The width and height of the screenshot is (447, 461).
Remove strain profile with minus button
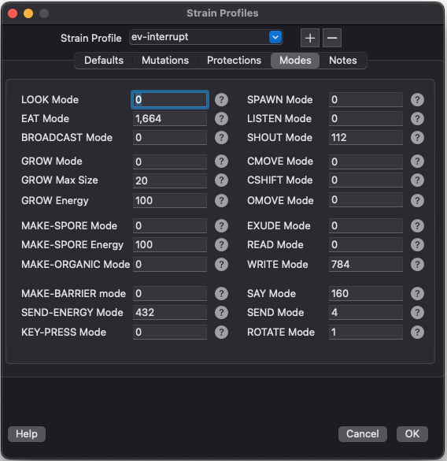tap(332, 38)
